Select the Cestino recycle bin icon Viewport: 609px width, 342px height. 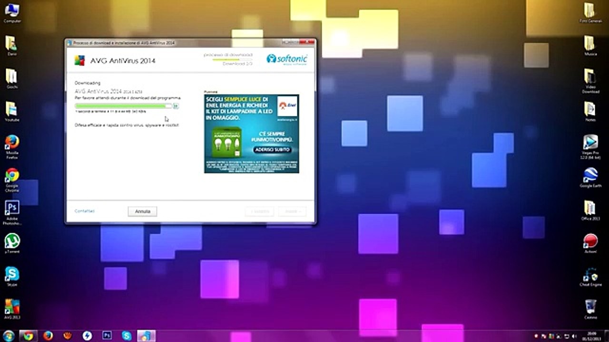pyautogui.click(x=590, y=309)
